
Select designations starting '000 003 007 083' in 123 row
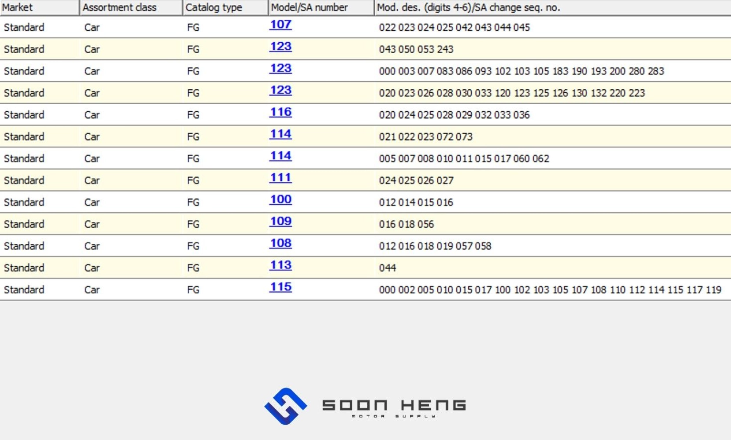pyautogui.click(x=521, y=71)
